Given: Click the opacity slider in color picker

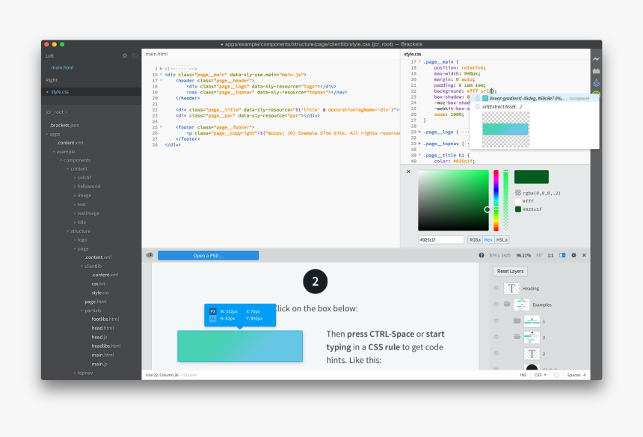Looking at the screenshot, I should (x=505, y=201).
